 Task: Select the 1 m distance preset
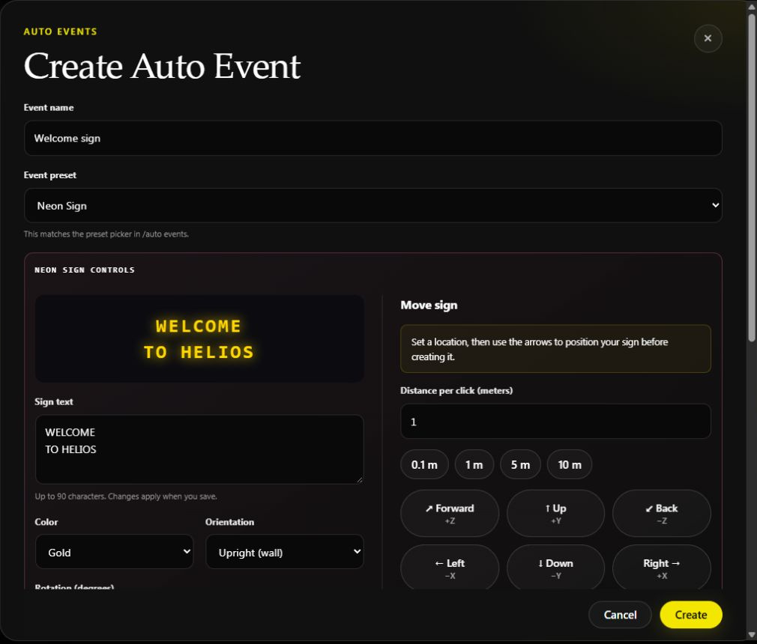point(474,464)
